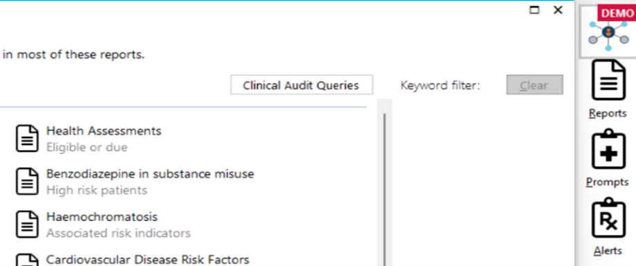Image resolution: width=636 pixels, height=266 pixels.
Task: Open the Reports sidebar icon
Action: click(x=608, y=80)
